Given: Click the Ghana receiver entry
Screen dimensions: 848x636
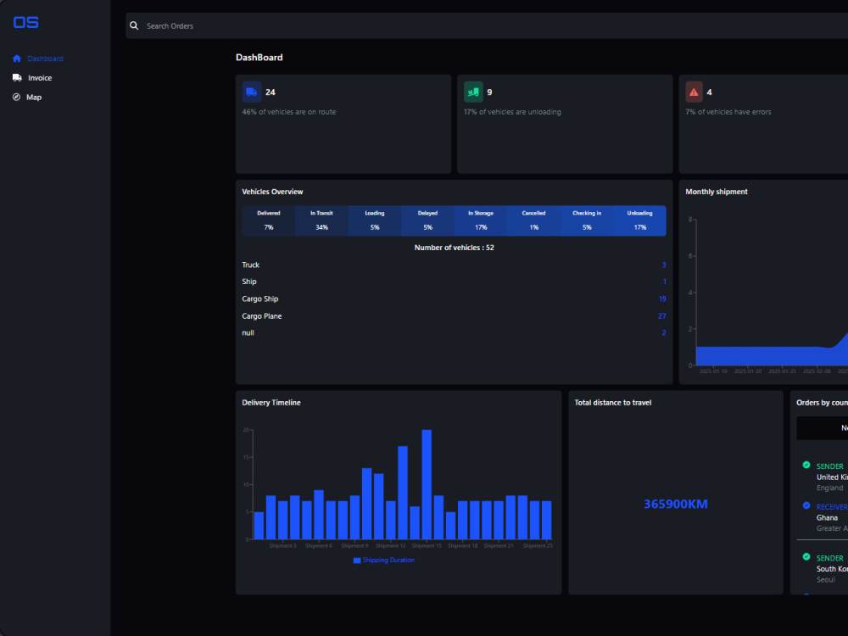Looking at the screenshot, I should pos(827,518).
